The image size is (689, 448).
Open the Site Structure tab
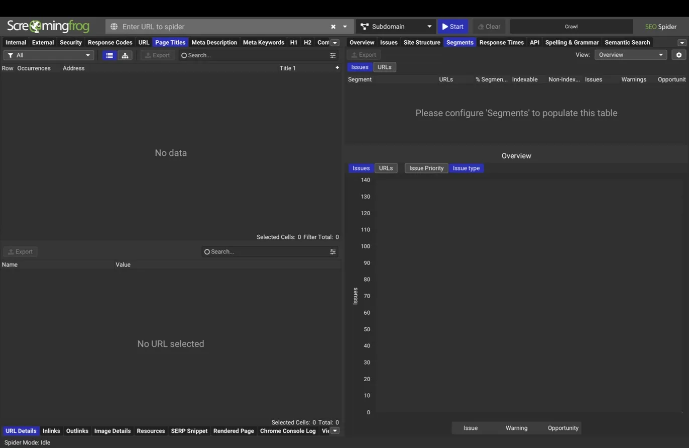coord(422,43)
